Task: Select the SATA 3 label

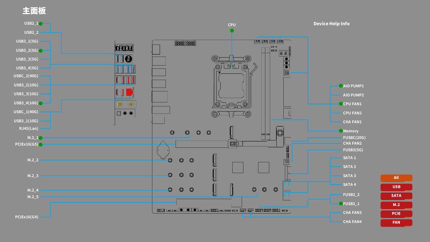Action: [x=349, y=176]
